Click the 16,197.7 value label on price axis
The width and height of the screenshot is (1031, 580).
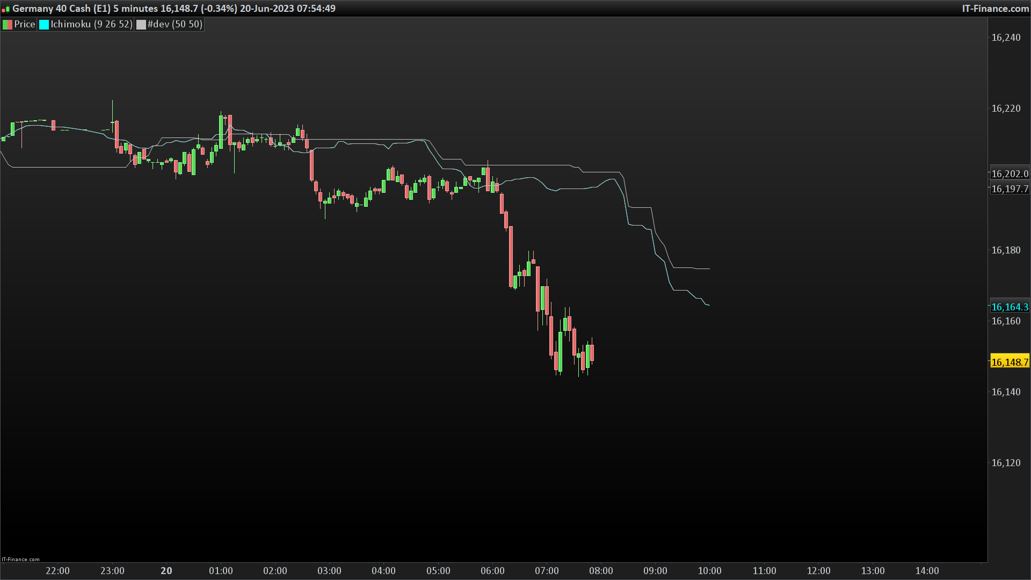1010,189
